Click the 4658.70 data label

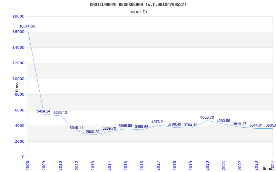(207, 118)
